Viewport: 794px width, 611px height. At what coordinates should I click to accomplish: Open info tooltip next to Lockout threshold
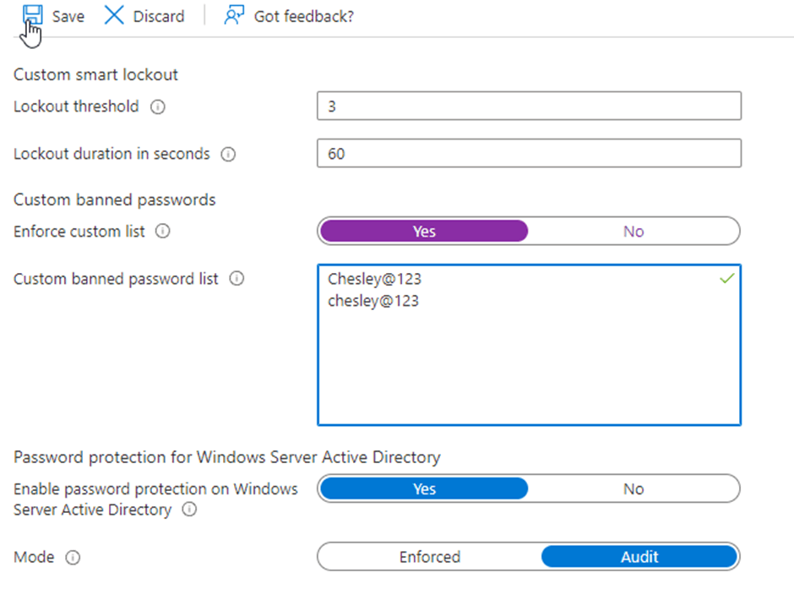coord(157,107)
